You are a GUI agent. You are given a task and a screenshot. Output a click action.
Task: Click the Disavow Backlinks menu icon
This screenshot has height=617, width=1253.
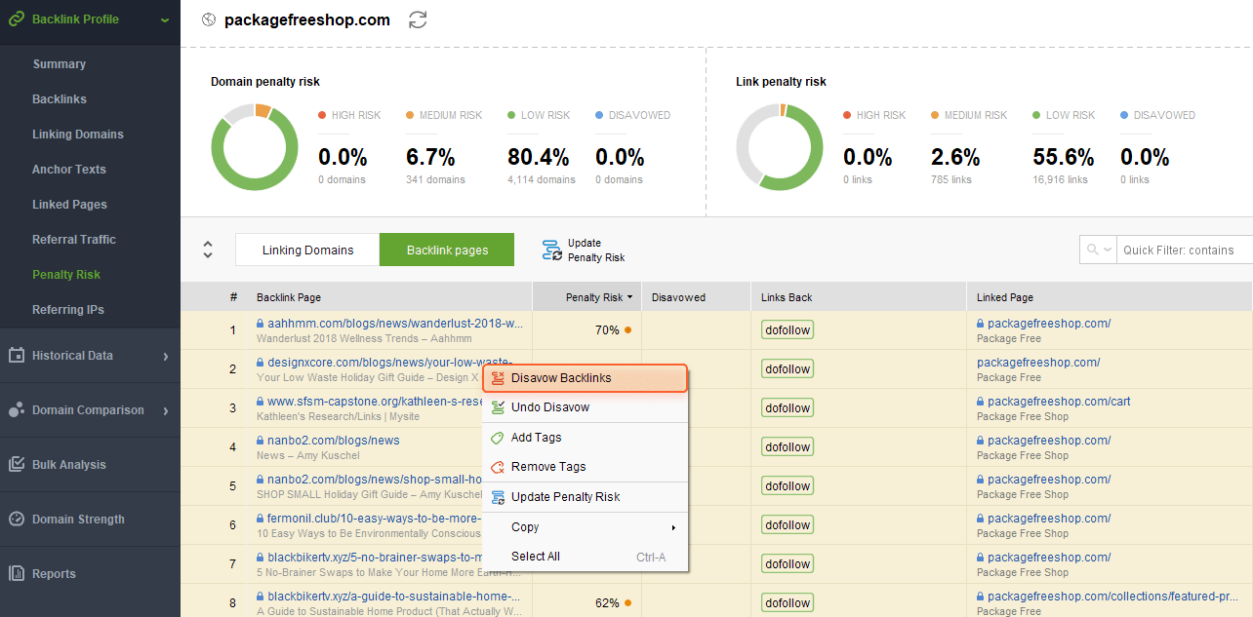[498, 378]
